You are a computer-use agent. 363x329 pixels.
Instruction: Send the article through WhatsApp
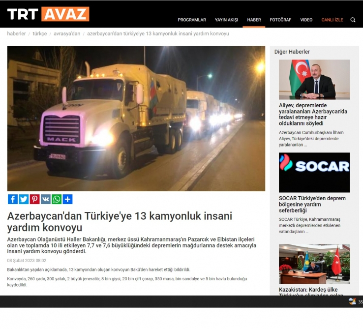(x=57, y=199)
